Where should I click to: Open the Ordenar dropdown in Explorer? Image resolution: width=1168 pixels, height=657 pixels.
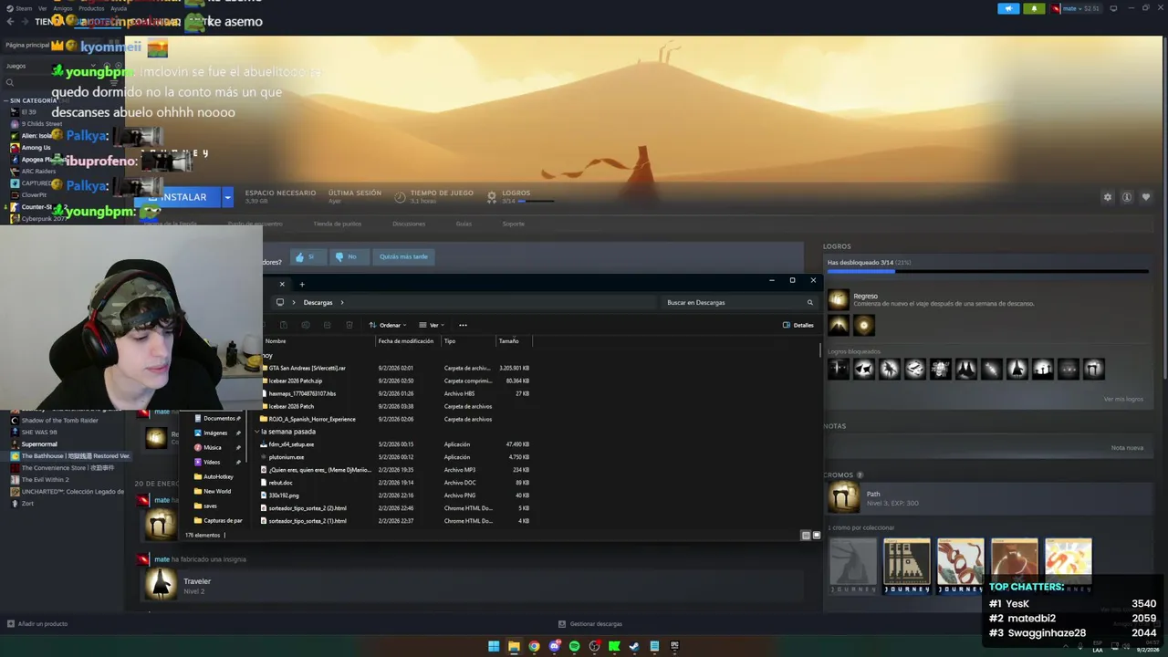pos(388,325)
